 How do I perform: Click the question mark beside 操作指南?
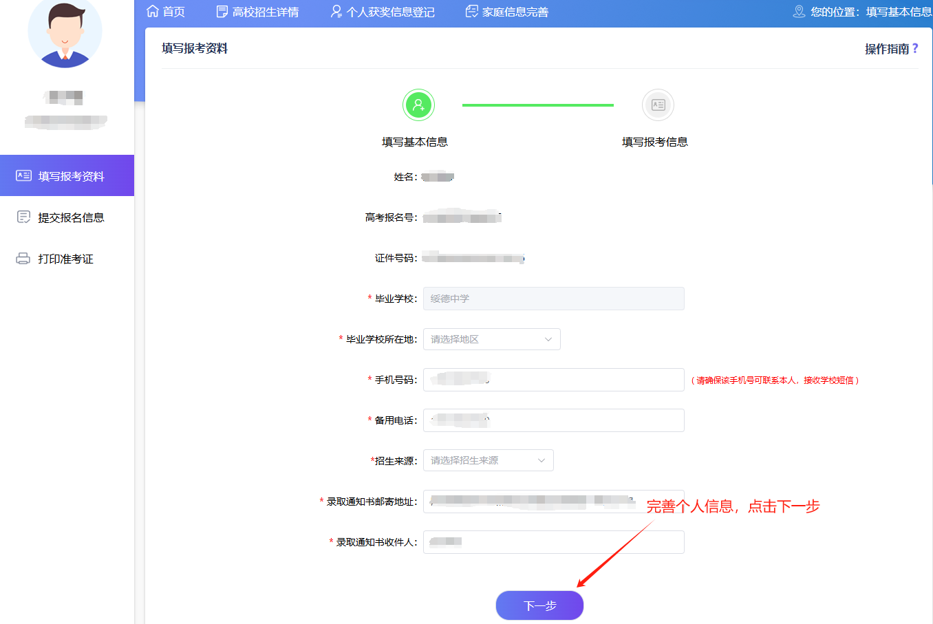coord(915,49)
